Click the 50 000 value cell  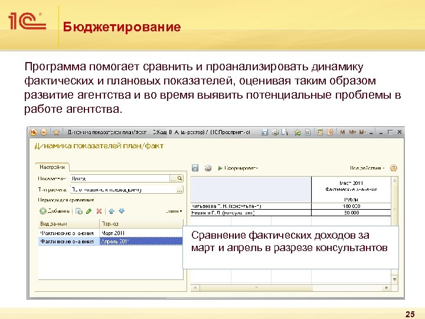(x=351, y=213)
